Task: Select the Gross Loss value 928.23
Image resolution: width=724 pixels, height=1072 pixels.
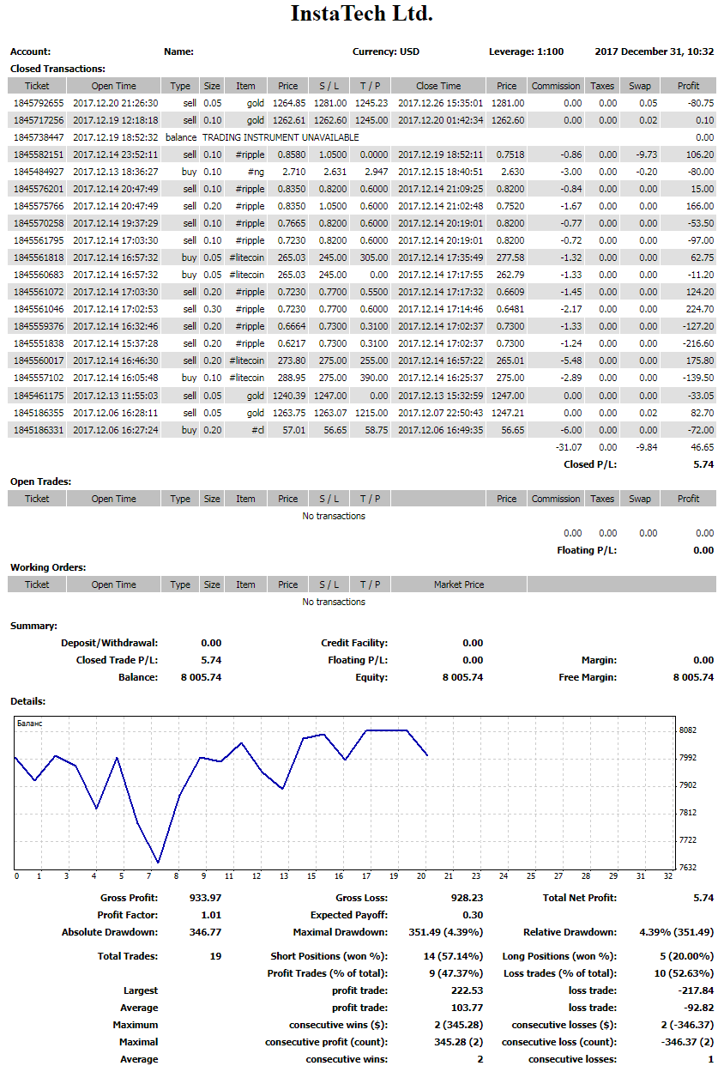Action: point(466,898)
